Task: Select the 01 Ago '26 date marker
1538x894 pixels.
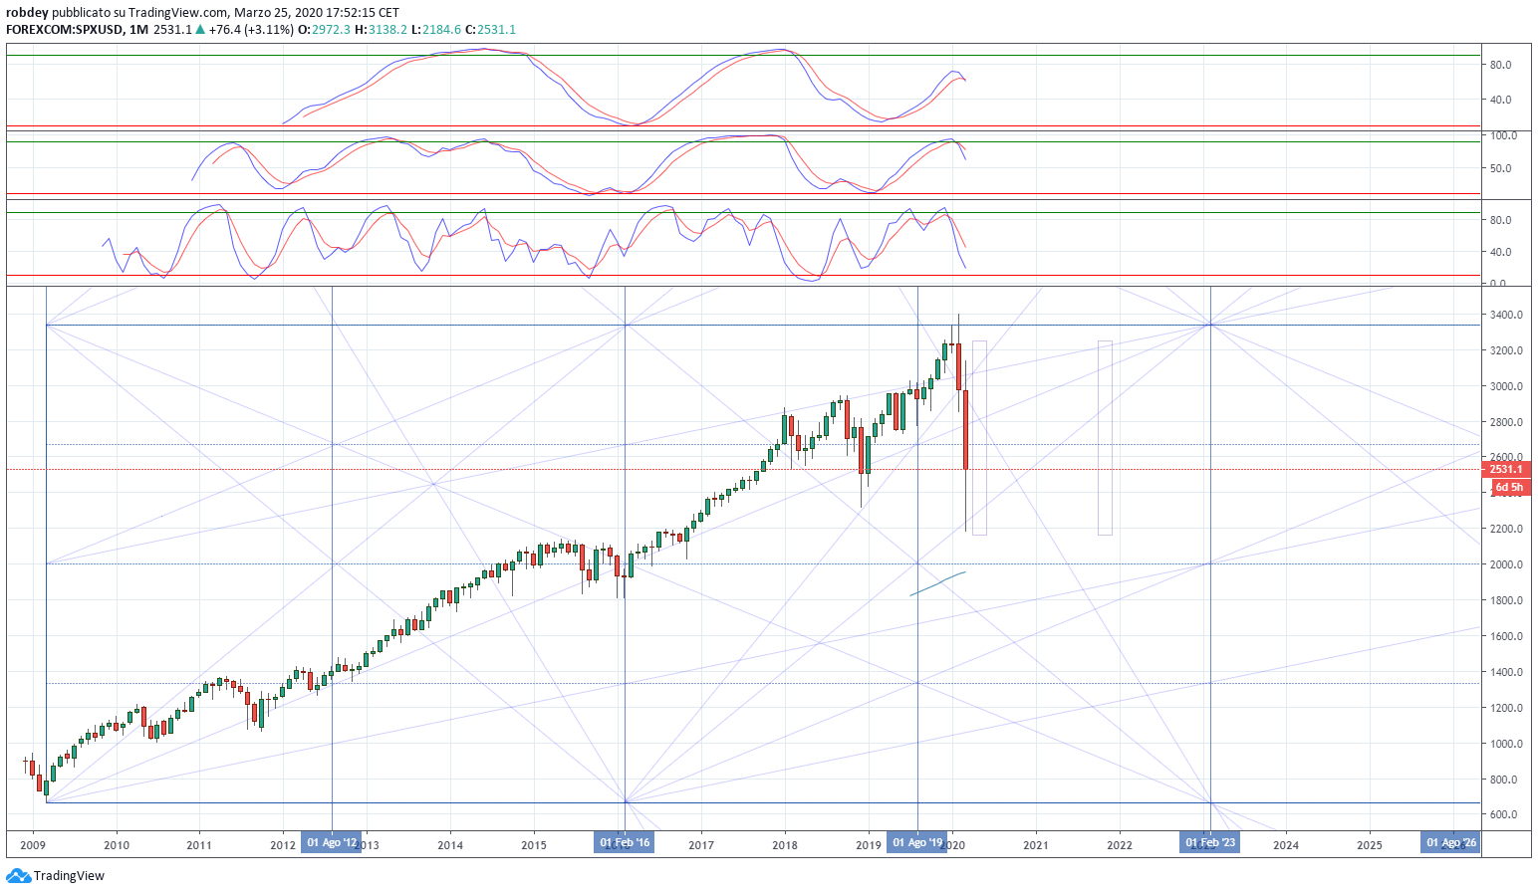Action: 1451,842
